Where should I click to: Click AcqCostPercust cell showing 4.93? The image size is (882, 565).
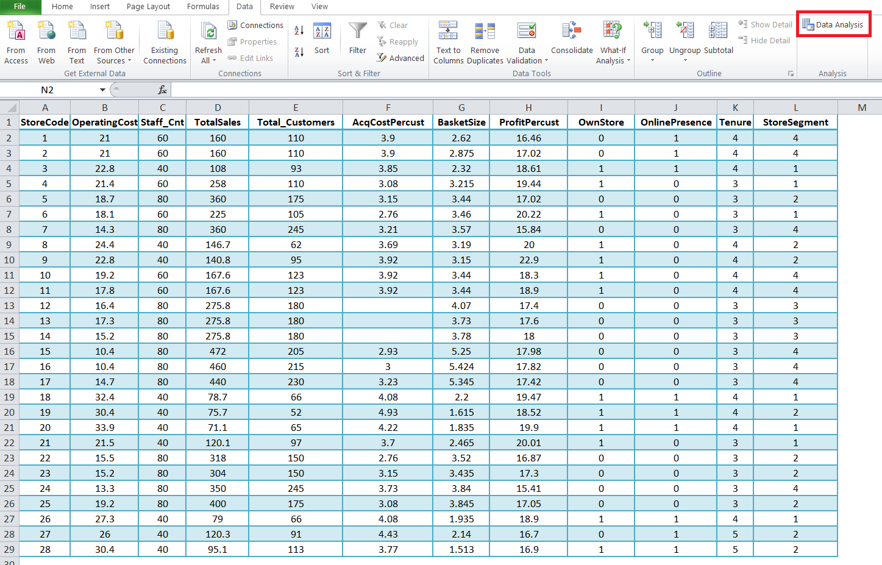coord(388,412)
